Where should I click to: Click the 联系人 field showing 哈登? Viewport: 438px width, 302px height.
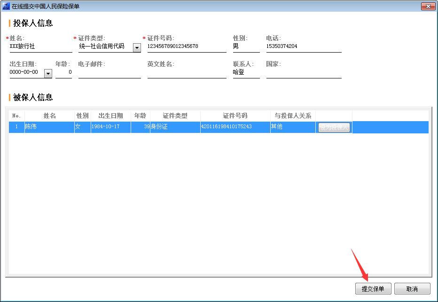pos(246,73)
